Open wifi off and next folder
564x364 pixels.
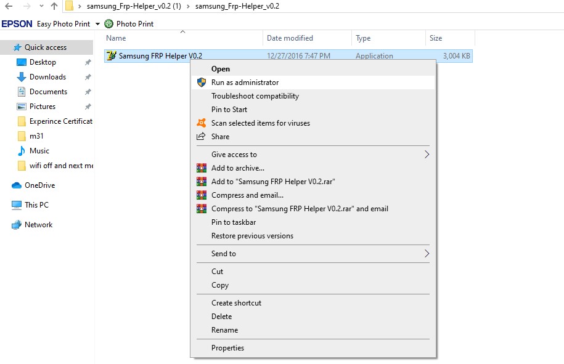click(61, 165)
